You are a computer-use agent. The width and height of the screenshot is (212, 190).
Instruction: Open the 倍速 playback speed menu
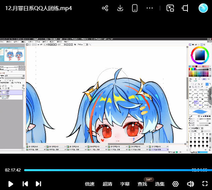pyautogui.click(x=90, y=184)
